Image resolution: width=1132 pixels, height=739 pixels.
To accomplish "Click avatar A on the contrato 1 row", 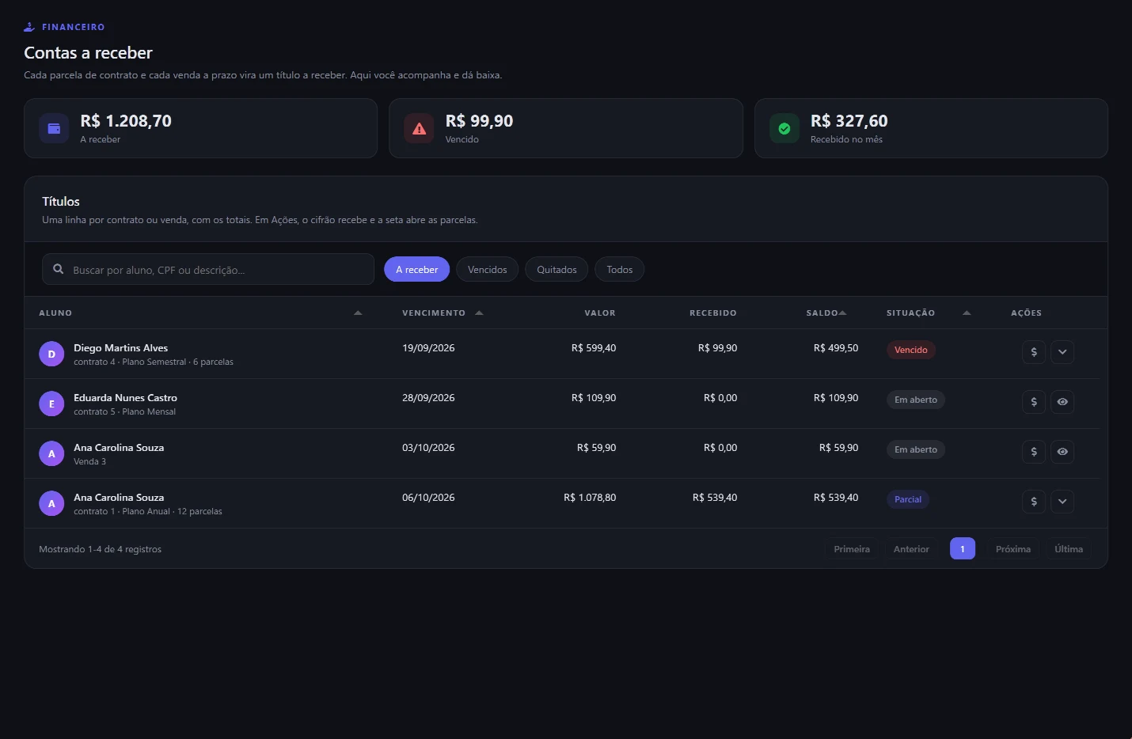I will pos(51,503).
